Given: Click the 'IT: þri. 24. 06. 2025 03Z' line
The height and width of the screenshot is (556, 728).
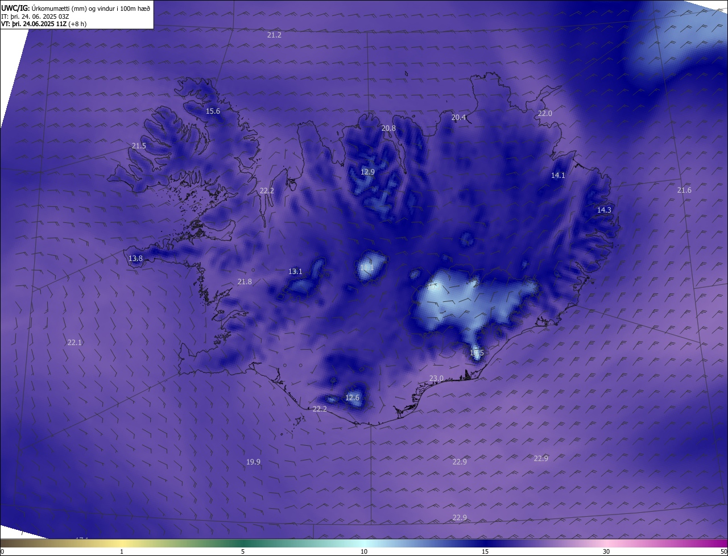Looking at the screenshot, I should tap(35, 16).
